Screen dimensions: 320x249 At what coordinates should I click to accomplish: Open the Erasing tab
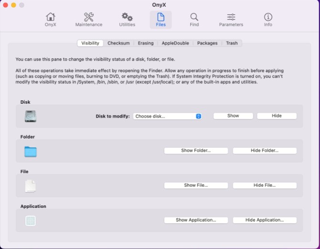coord(146,43)
